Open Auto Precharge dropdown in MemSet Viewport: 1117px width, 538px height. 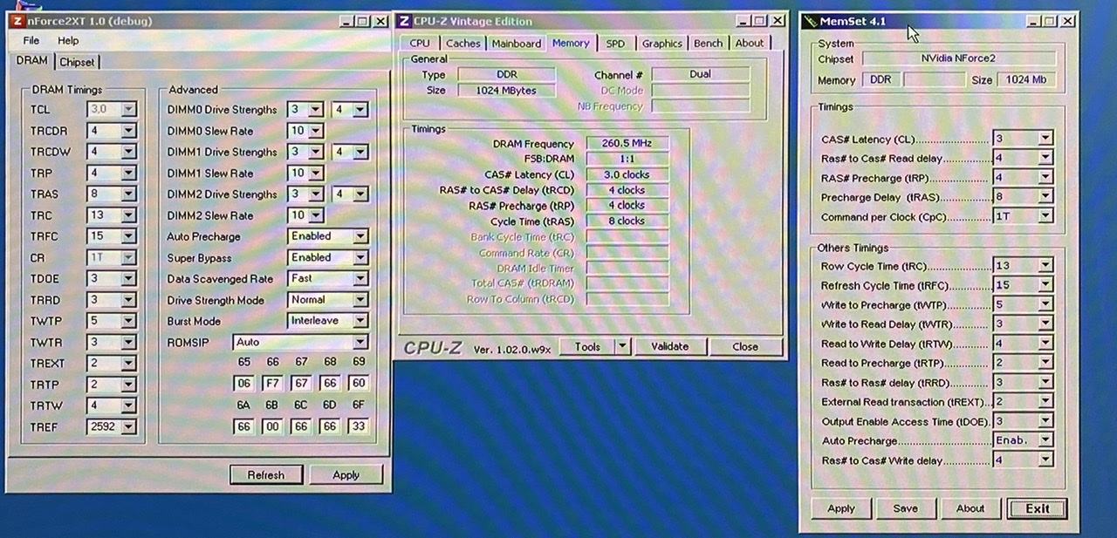[1045, 439]
